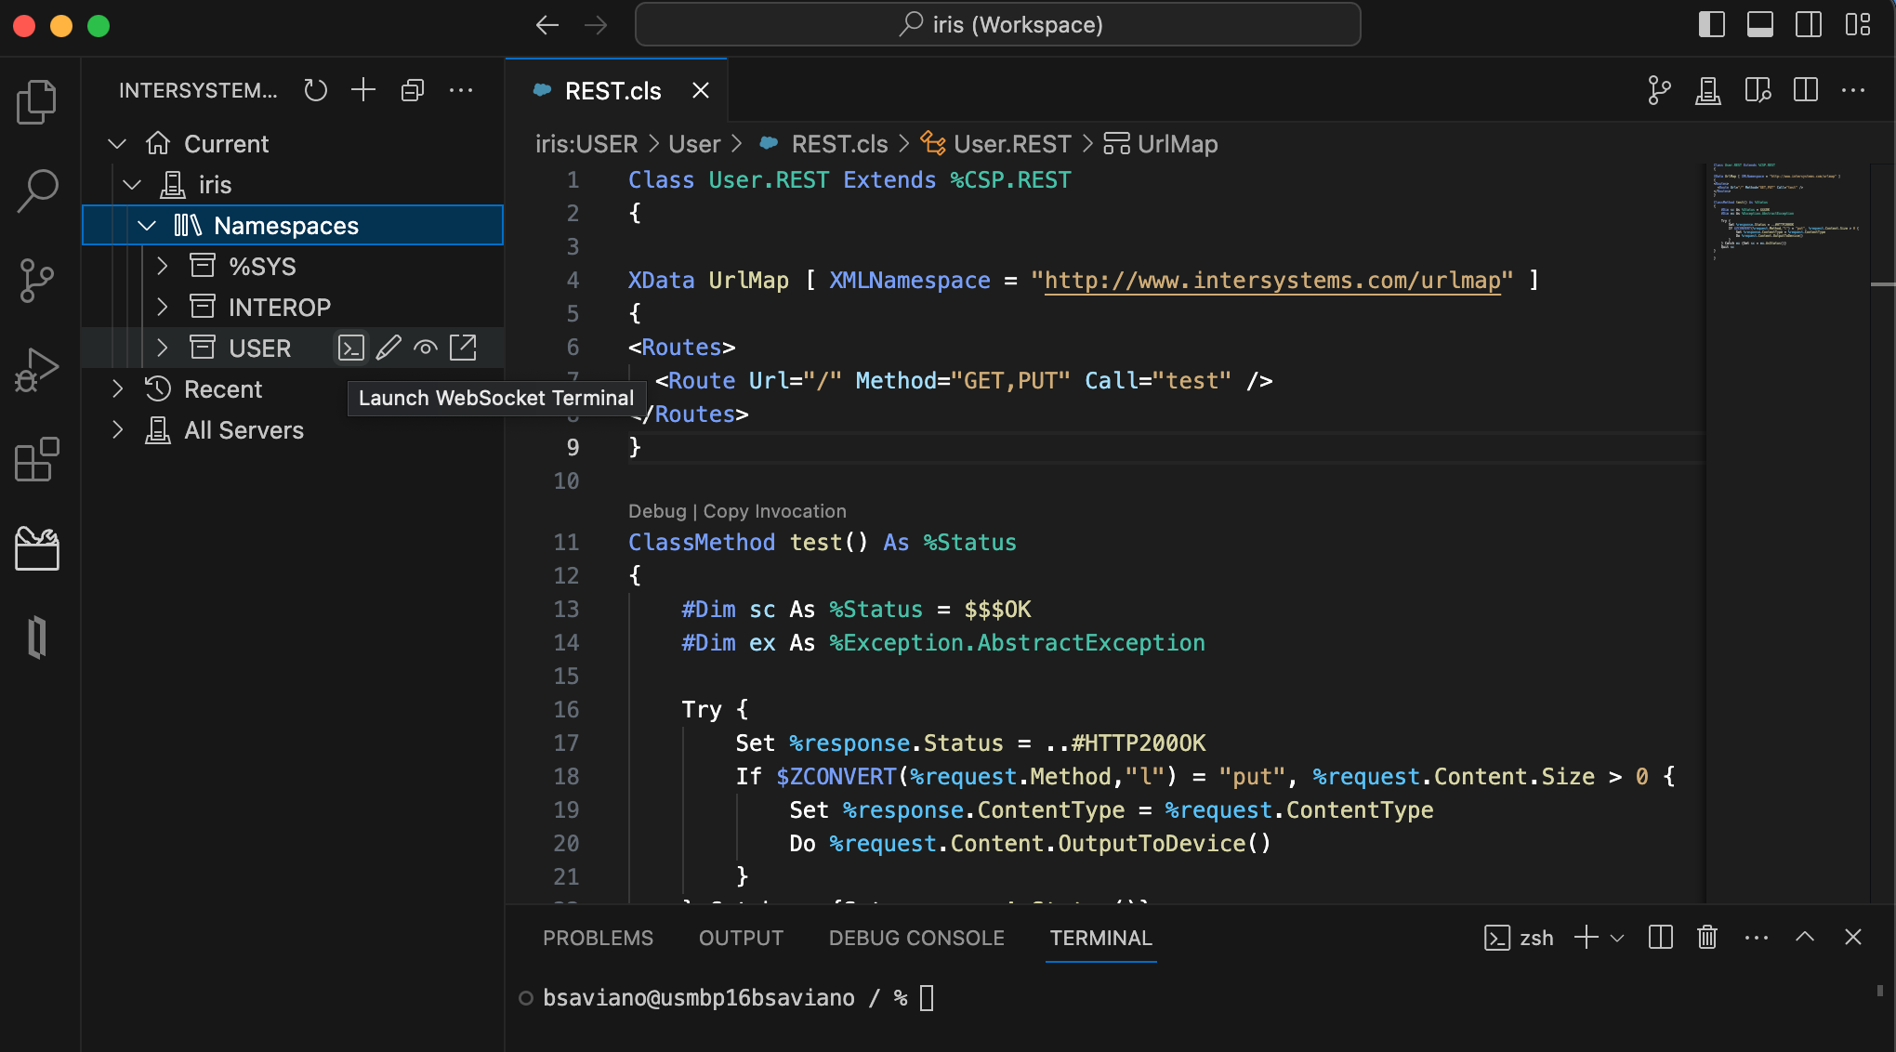The height and width of the screenshot is (1052, 1896).
Task: Open the Source Control activity bar icon
Action: [37, 280]
